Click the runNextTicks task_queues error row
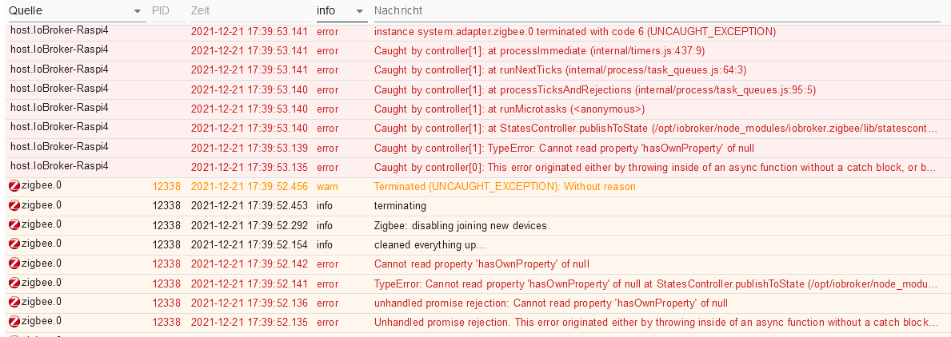This screenshot has height=337, width=951. click(475, 70)
